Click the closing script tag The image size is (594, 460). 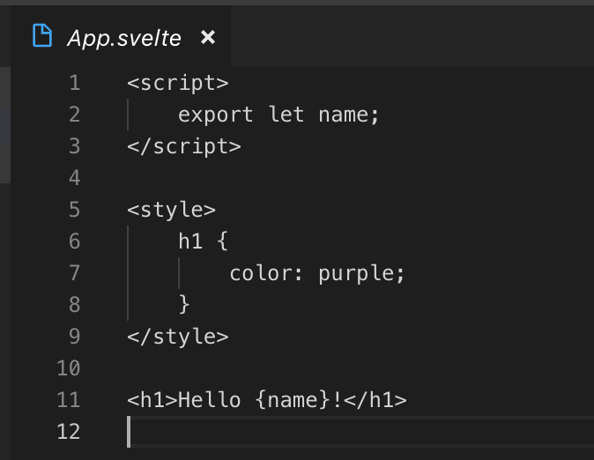[x=183, y=146]
